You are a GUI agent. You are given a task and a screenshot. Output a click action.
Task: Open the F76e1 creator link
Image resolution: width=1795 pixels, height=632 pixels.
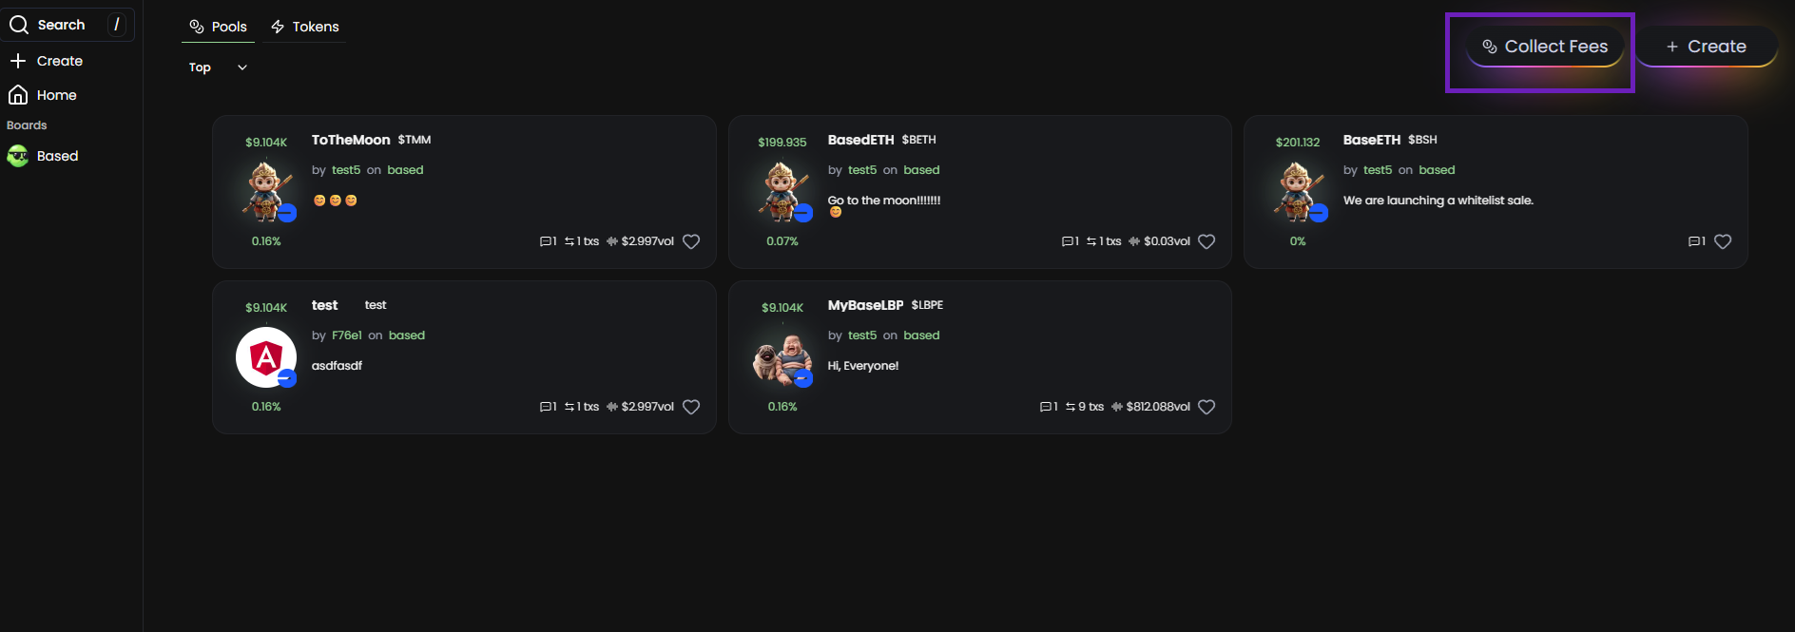[x=347, y=335]
